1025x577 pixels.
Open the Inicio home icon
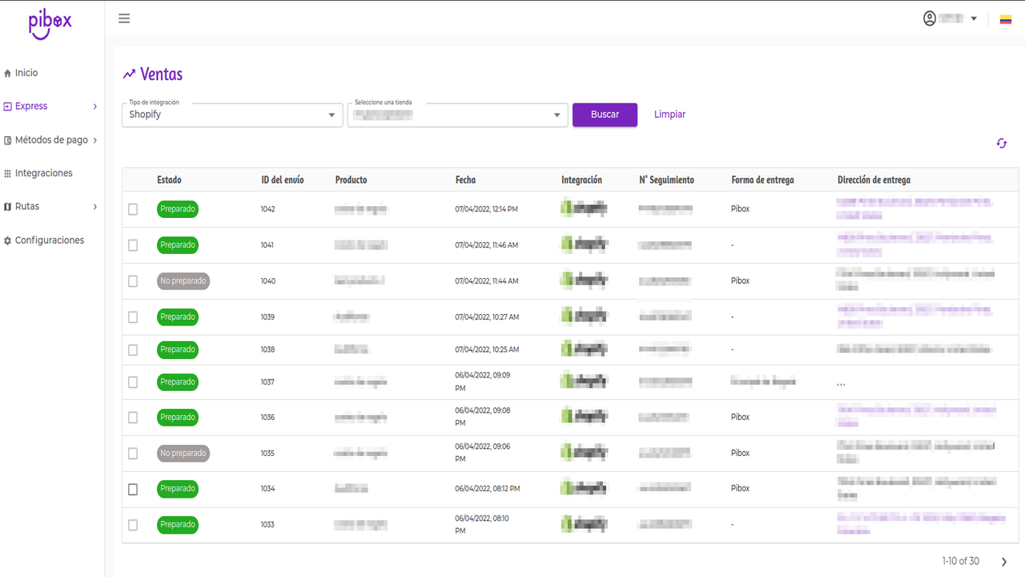[8, 72]
